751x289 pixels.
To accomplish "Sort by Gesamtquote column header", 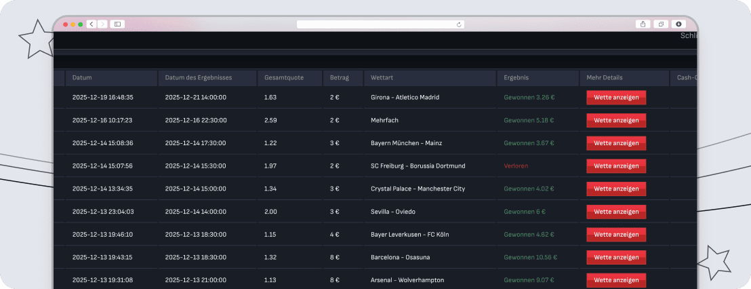I will [284, 78].
